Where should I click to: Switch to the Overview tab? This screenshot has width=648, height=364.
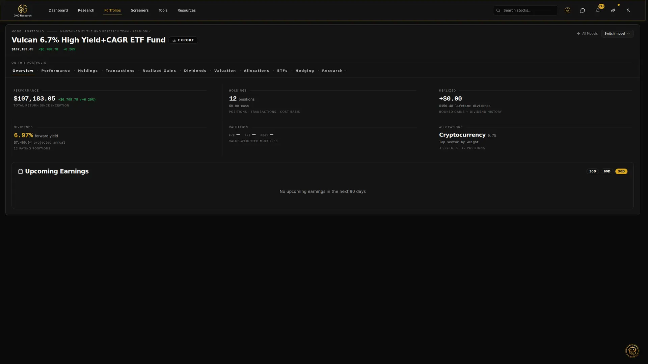23,71
